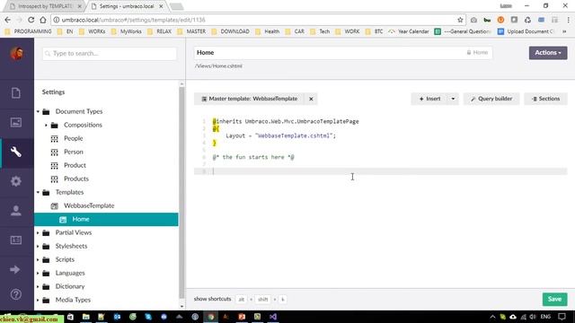Open the Upload Document bookmark
This screenshot has height=323, width=575.
point(526,31)
